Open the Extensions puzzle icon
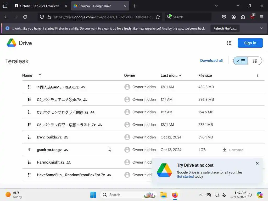Viewport: 268px width, 201px height. (243, 17)
